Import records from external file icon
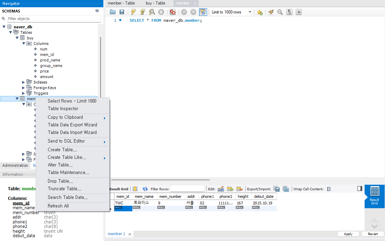The image size is (385, 241). pyautogui.click(x=286, y=189)
